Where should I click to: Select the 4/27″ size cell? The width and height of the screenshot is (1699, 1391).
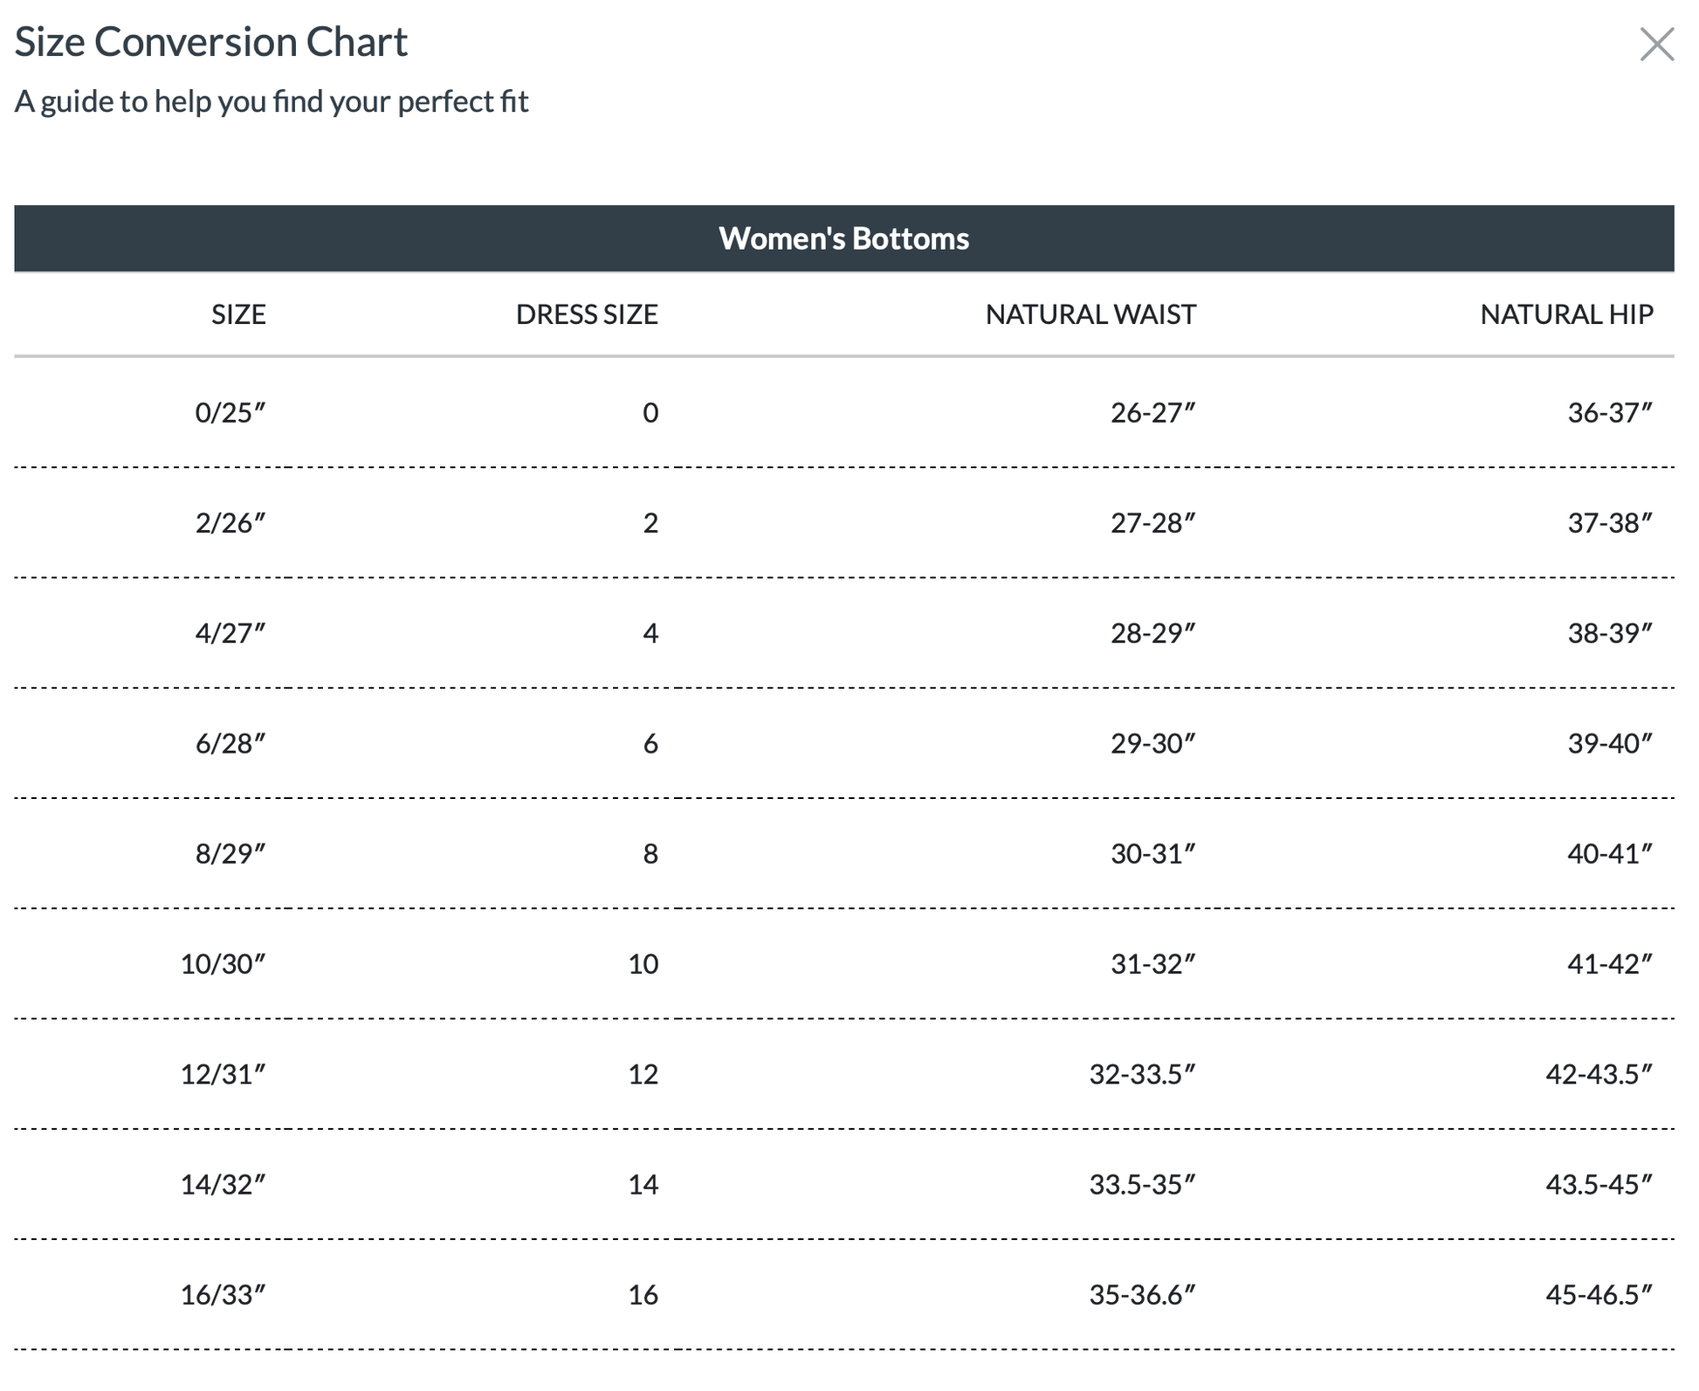coord(230,633)
